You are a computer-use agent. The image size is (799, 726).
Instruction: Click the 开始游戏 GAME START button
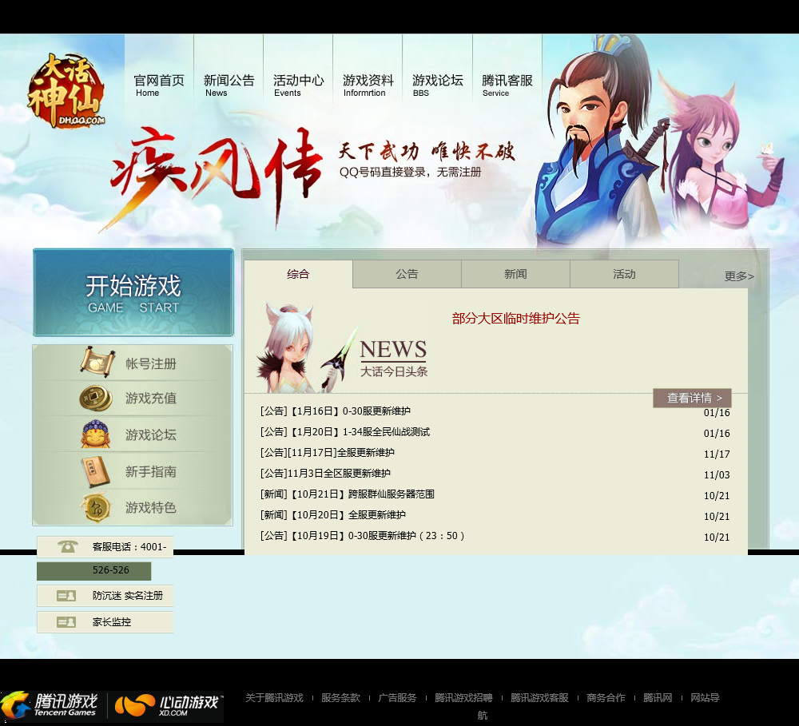tap(133, 292)
